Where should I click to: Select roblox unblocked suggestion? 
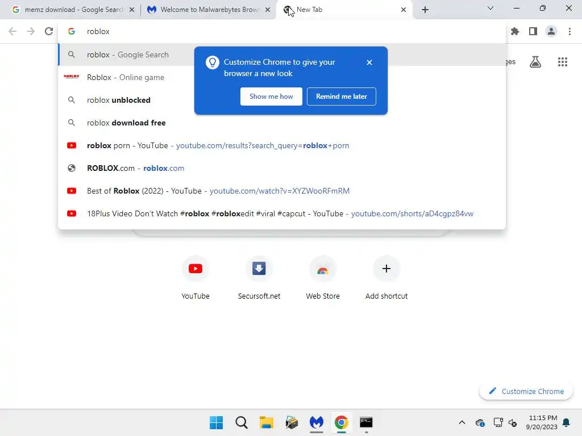282,100
